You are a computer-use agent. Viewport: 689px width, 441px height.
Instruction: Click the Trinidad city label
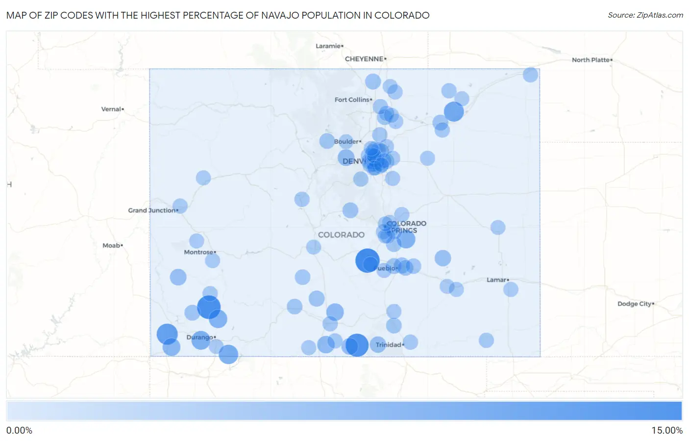point(390,345)
